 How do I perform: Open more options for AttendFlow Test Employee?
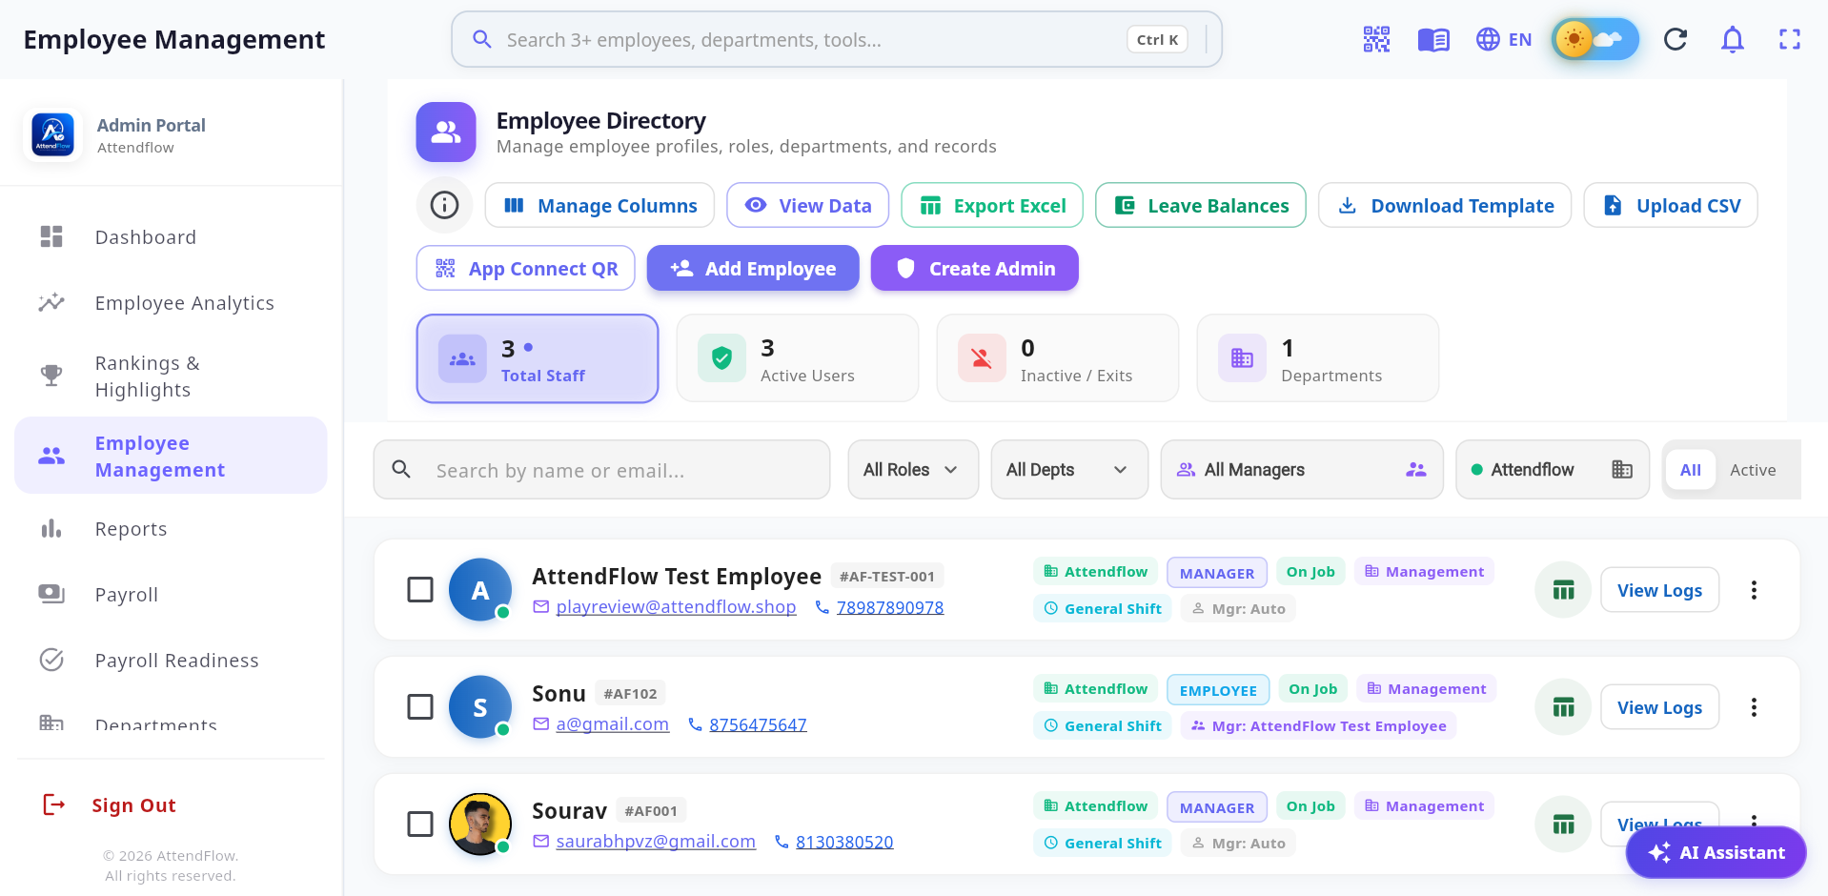pyautogui.click(x=1754, y=590)
